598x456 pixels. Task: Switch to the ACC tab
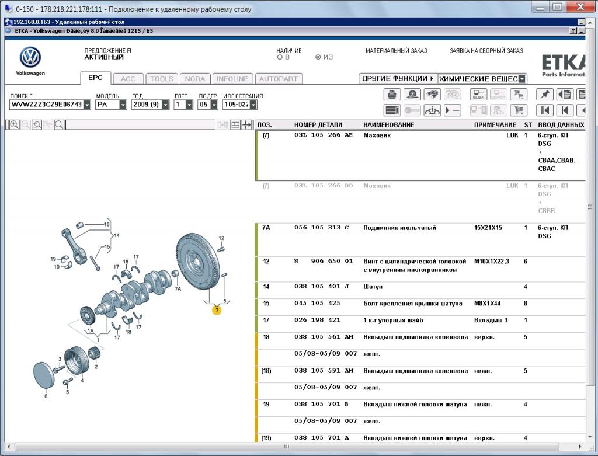(128, 79)
